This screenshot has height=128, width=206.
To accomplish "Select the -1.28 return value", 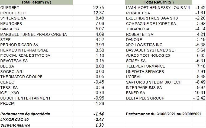I will 99,104.
